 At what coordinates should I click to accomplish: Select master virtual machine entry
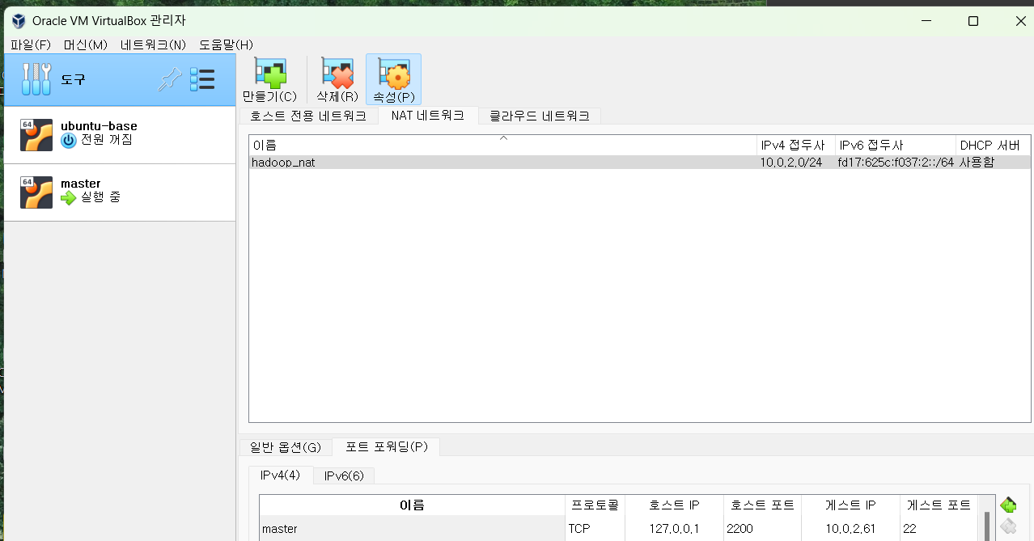(x=120, y=192)
